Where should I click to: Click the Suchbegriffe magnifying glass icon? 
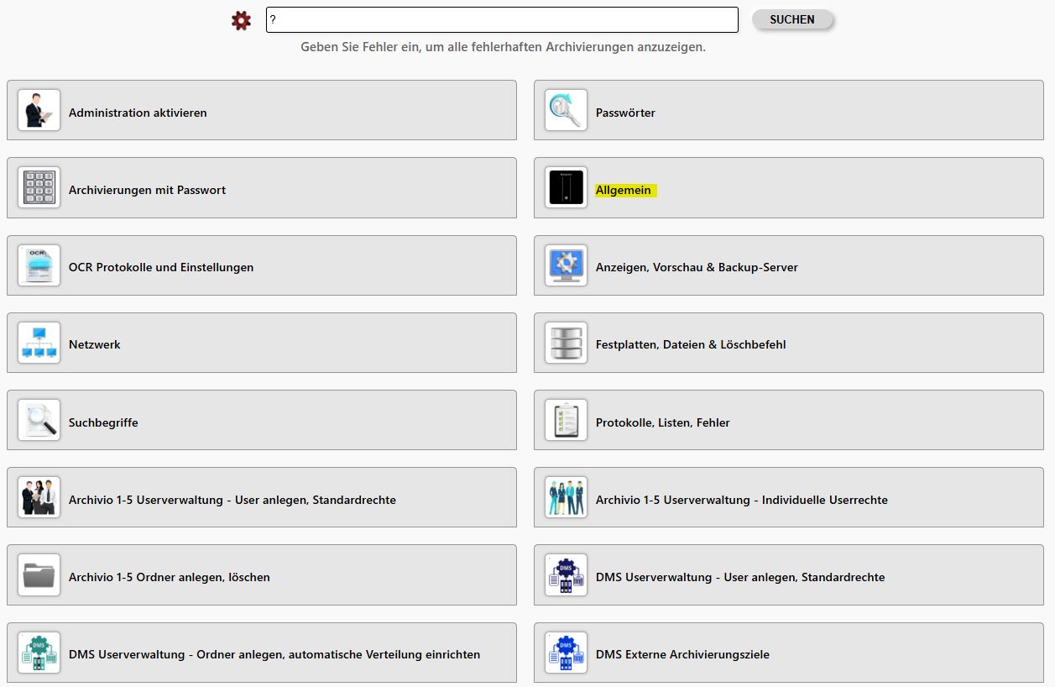point(39,420)
